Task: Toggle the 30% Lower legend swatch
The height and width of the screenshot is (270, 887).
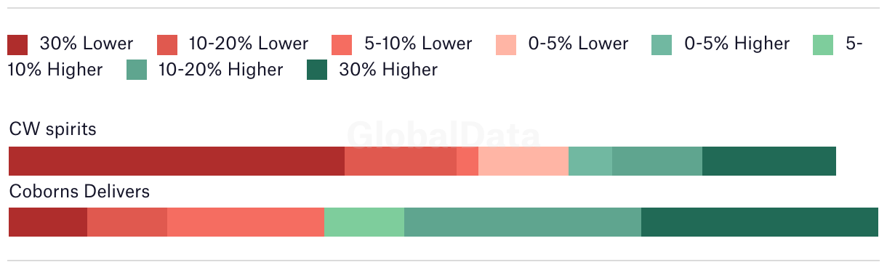Action: [18, 44]
